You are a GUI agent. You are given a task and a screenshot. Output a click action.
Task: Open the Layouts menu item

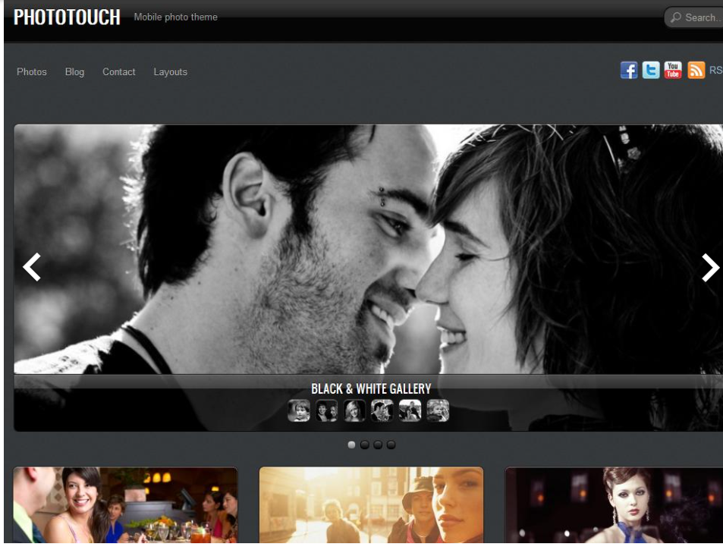tap(171, 72)
